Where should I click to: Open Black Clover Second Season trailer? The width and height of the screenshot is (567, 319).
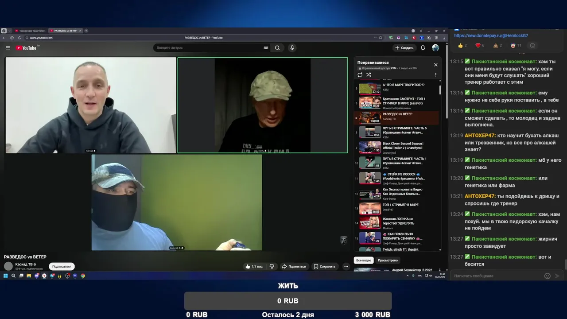[x=397, y=148]
